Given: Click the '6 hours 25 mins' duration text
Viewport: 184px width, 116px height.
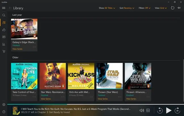Looking at the screenshot, I should tap(76, 95).
